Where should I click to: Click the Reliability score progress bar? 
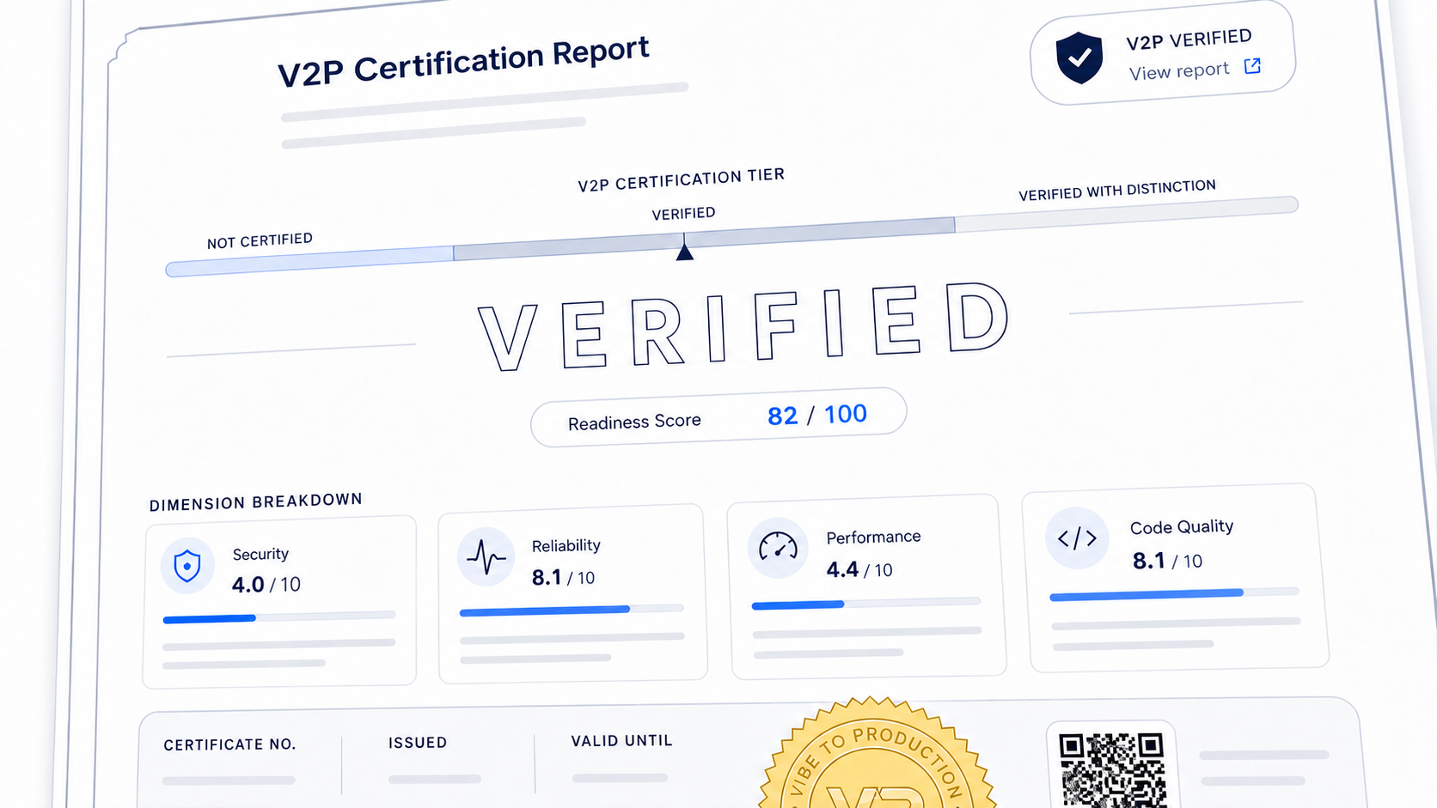point(572,611)
